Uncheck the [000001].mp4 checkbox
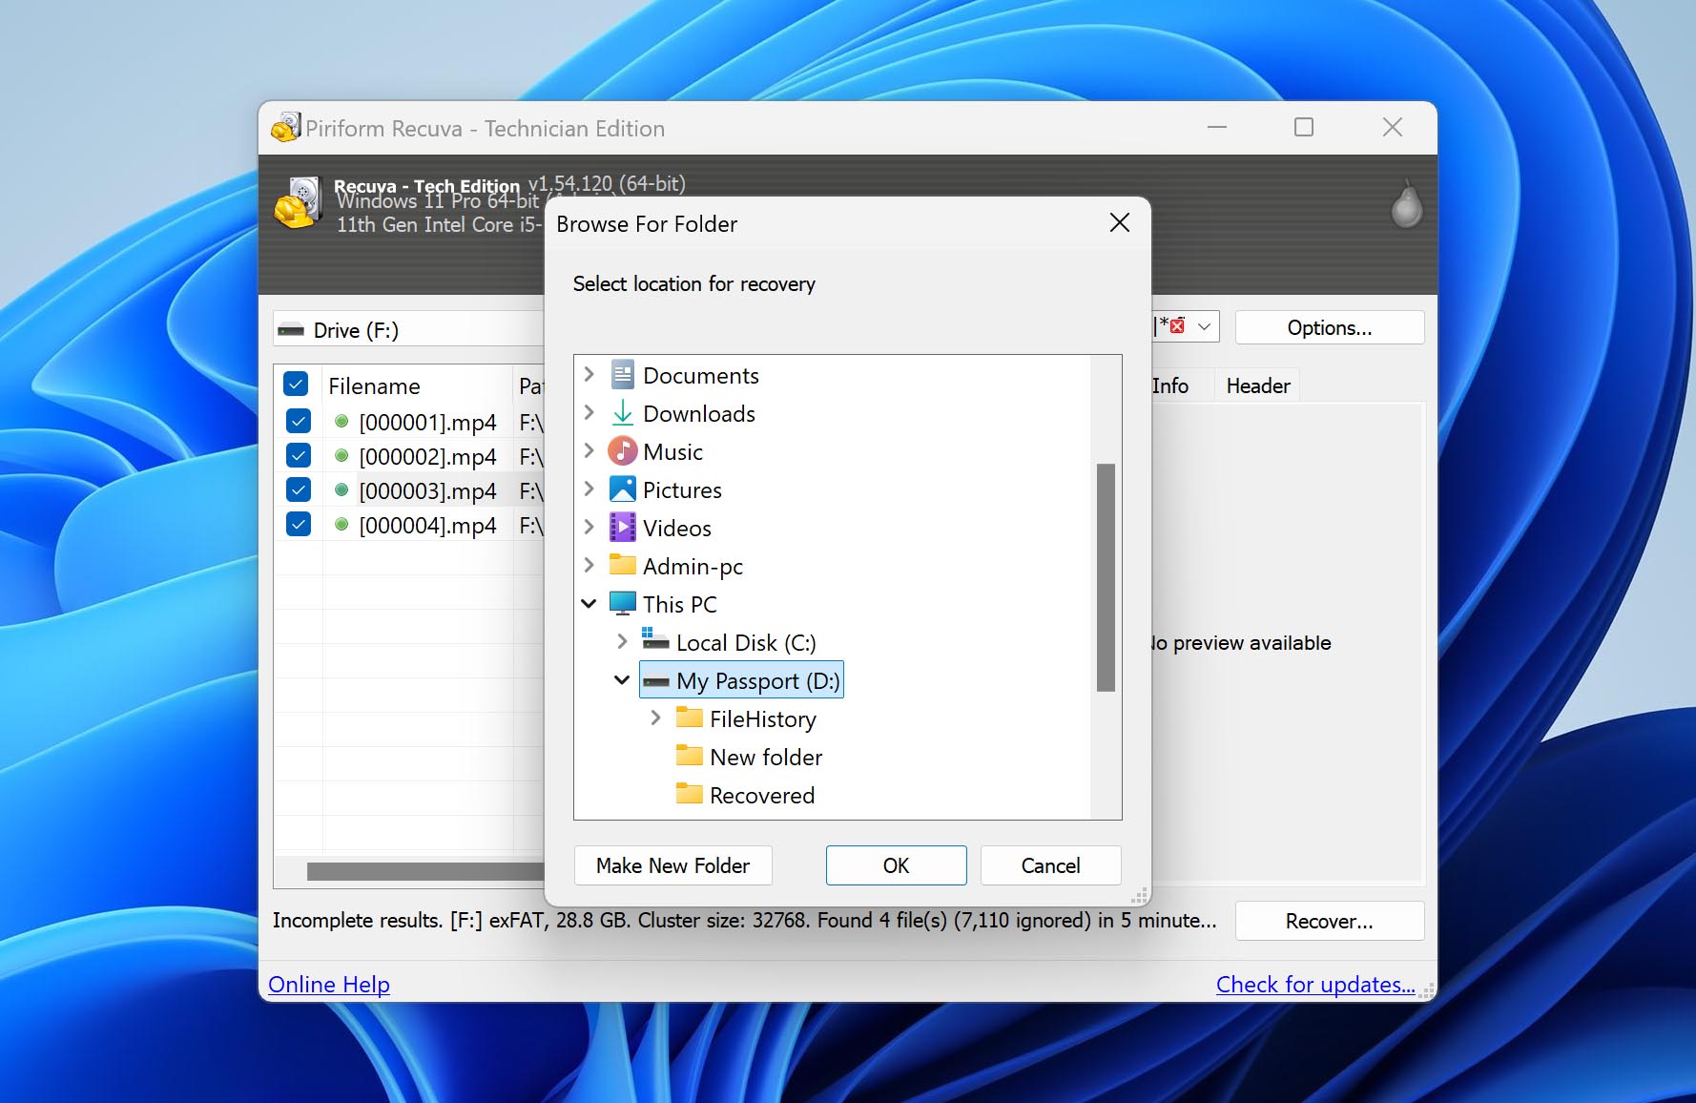 click(299, 421)
